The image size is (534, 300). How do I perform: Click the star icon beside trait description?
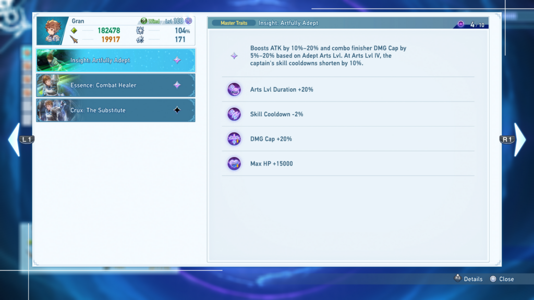[234, 56]
